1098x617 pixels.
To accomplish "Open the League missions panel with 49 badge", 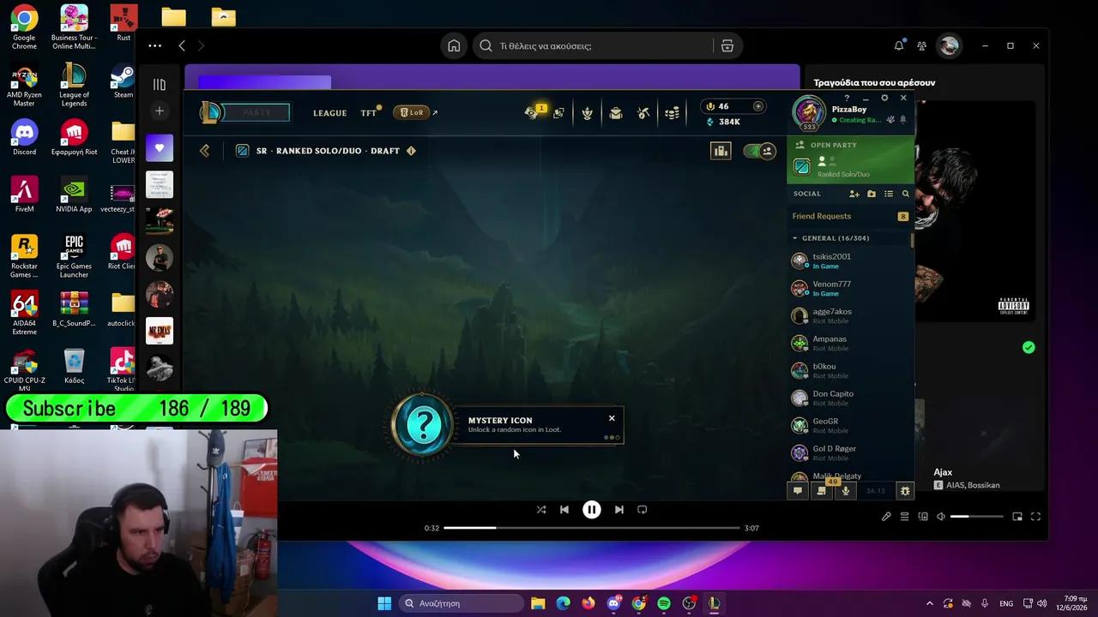I will click(x=822, y=491).
